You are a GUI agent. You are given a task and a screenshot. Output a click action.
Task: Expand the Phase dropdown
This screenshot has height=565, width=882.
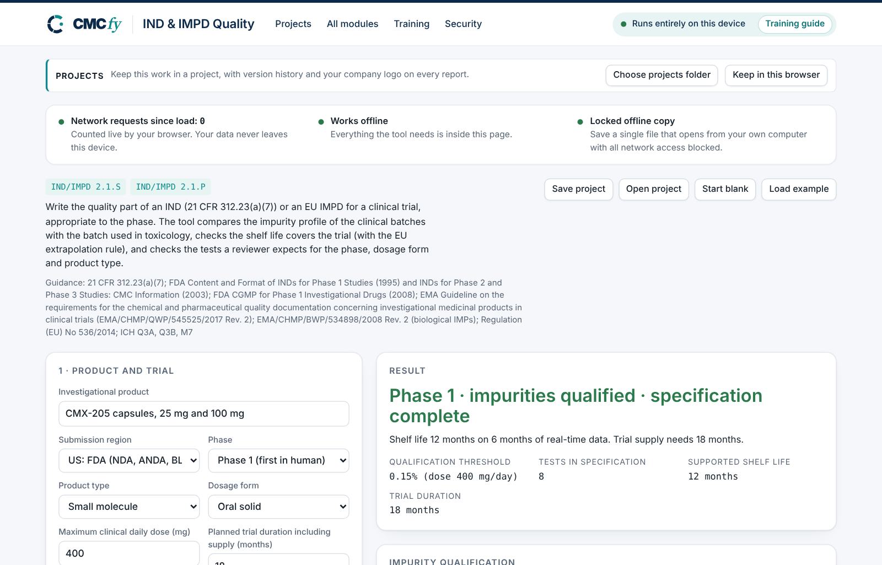coord(278,460)
